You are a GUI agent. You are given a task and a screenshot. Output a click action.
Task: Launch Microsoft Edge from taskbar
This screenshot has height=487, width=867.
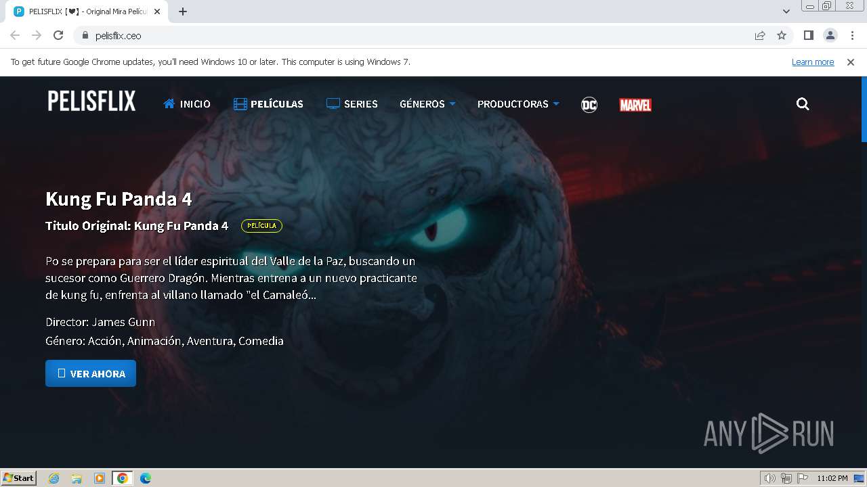[146, 478]
